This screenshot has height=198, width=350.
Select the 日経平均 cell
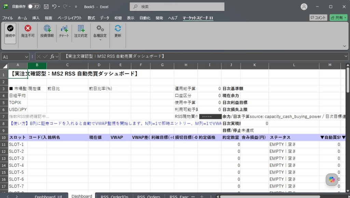(x=18, y=95)
